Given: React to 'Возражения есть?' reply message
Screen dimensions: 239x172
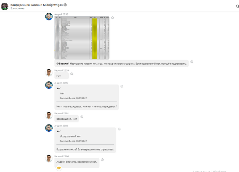Looking at the screenshot, I should tap(119, 129).
